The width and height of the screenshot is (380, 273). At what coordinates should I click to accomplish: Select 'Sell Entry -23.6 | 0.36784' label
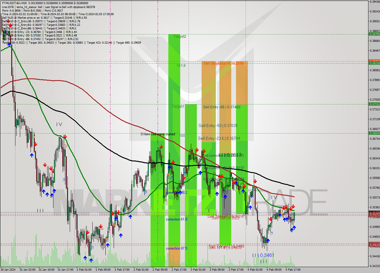coord(219,138)
